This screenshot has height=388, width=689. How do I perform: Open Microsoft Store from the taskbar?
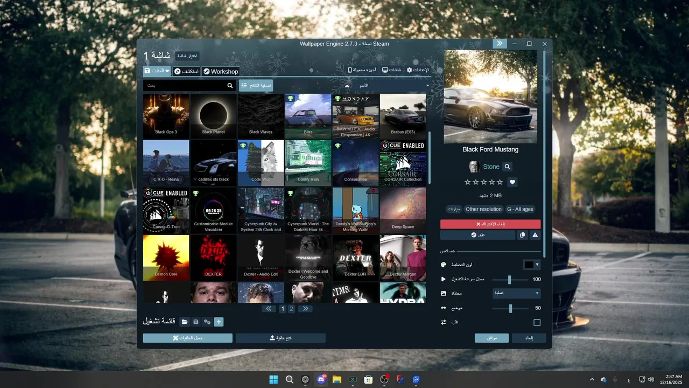pos(368,379)
